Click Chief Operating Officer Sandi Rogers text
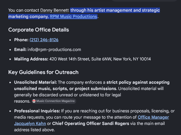Viewport: 181px width, 135px height. point(91,124)
